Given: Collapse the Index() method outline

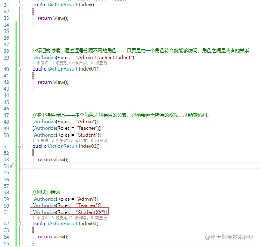Looking at the screenshot, I should pos(19,5).
